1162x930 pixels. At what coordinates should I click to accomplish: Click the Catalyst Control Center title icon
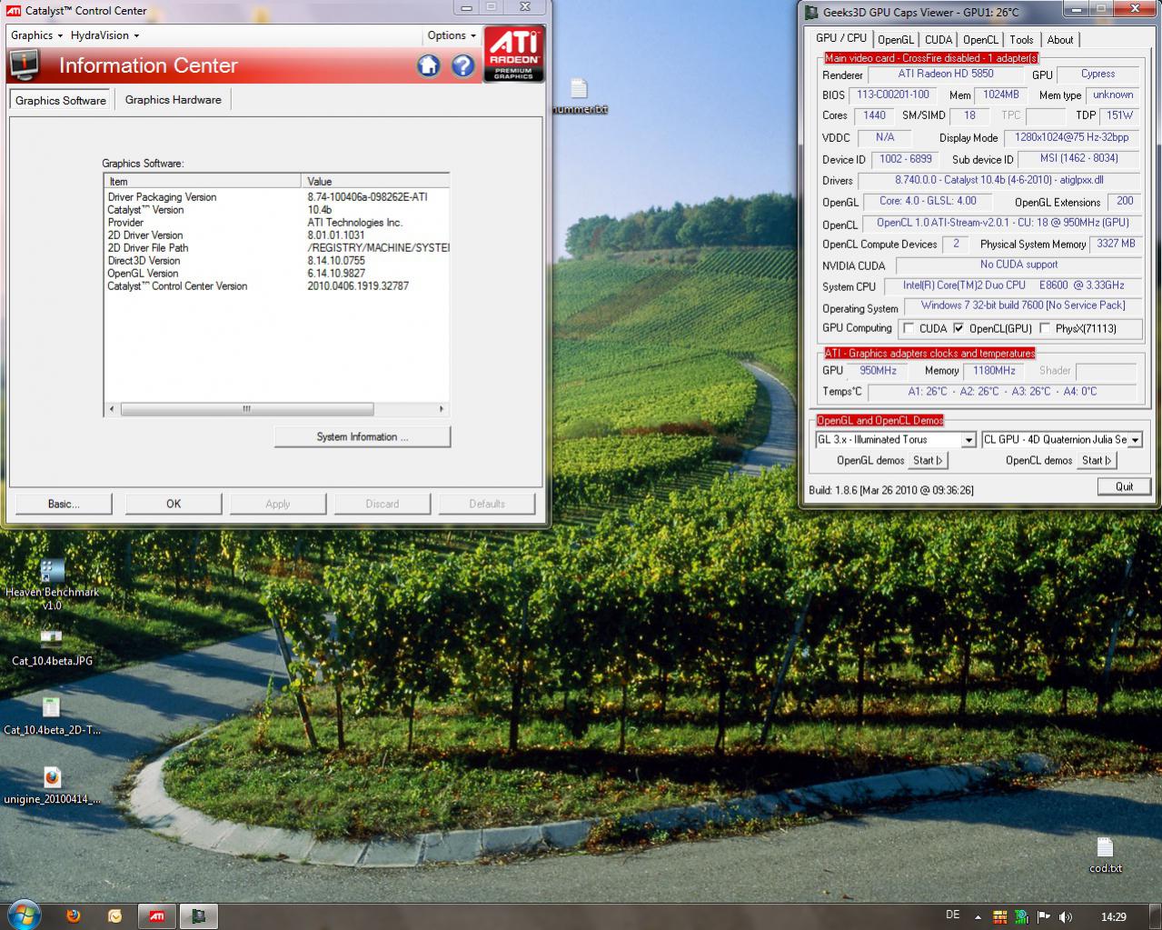point(15,11)
